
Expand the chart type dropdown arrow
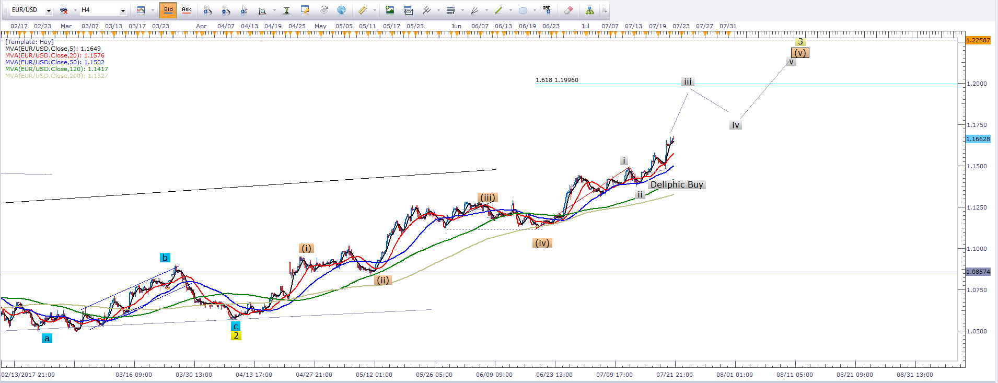(152, 10)
